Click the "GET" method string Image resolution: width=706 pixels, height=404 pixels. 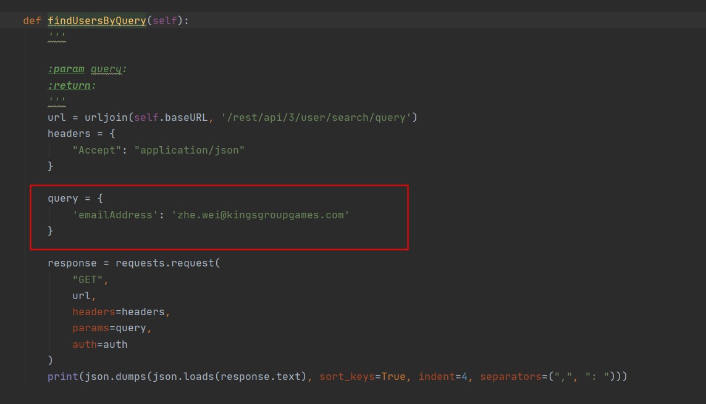88,280
